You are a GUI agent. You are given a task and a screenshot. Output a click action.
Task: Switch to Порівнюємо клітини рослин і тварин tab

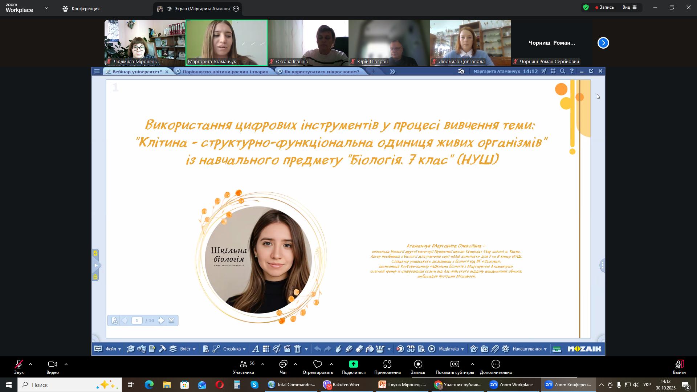click(x=225, y=72)
